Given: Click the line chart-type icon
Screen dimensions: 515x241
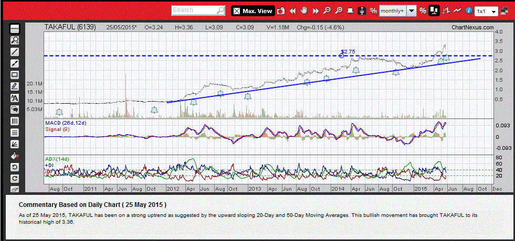Looking at the screenshot, I should tap(457, 11).
